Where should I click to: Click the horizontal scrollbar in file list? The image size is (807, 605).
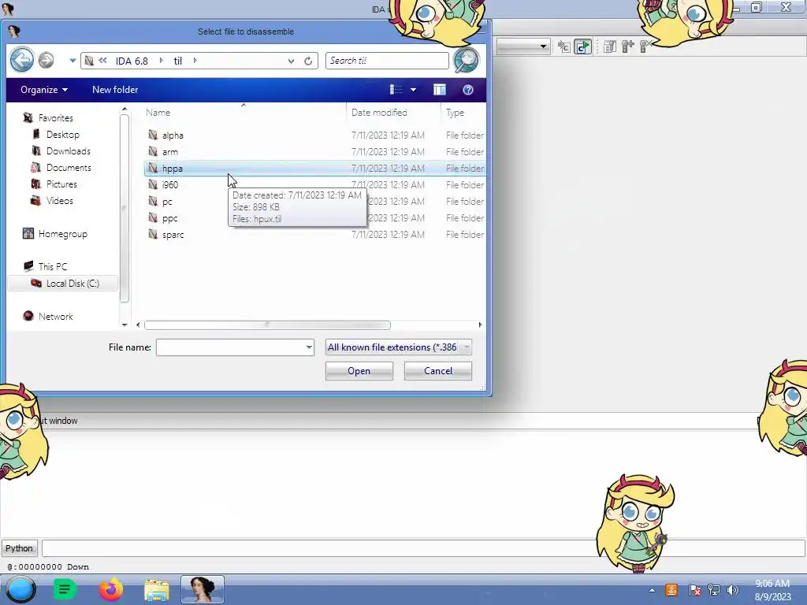[x=267, y=325]
